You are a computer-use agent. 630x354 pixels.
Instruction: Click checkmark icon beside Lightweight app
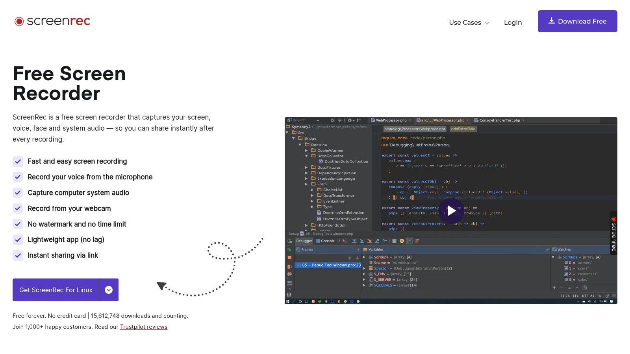click(18, 240)
